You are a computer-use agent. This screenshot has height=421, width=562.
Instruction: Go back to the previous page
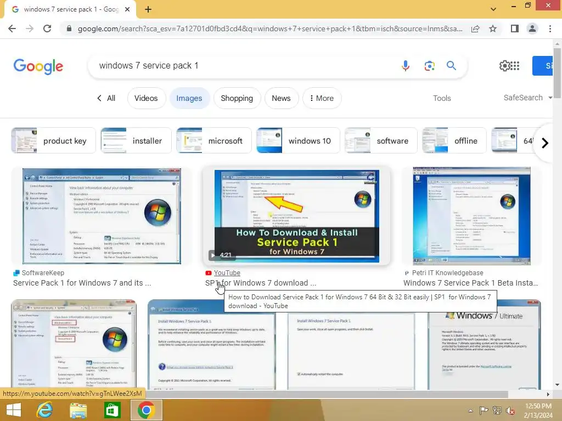[12, 29]
